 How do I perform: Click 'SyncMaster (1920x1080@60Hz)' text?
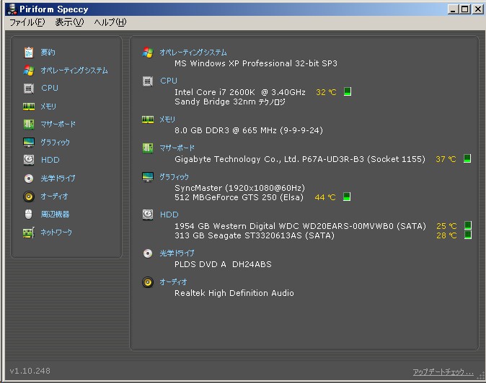tap(239, 188)
